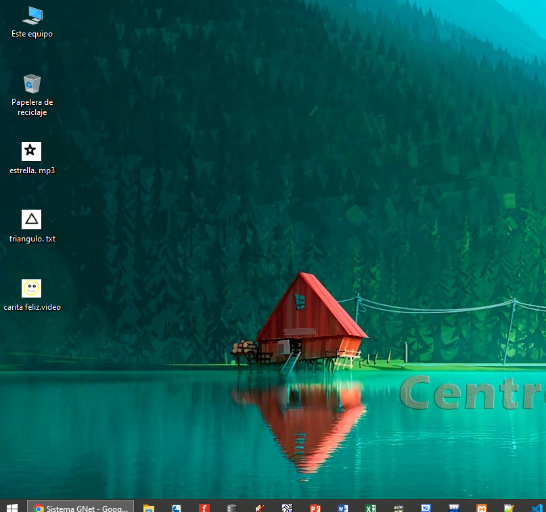Image resolution: width=546 pixels, height=512 pixels.
Task: Open Papelera de reciclaje
Action: [x=32, y=84]
